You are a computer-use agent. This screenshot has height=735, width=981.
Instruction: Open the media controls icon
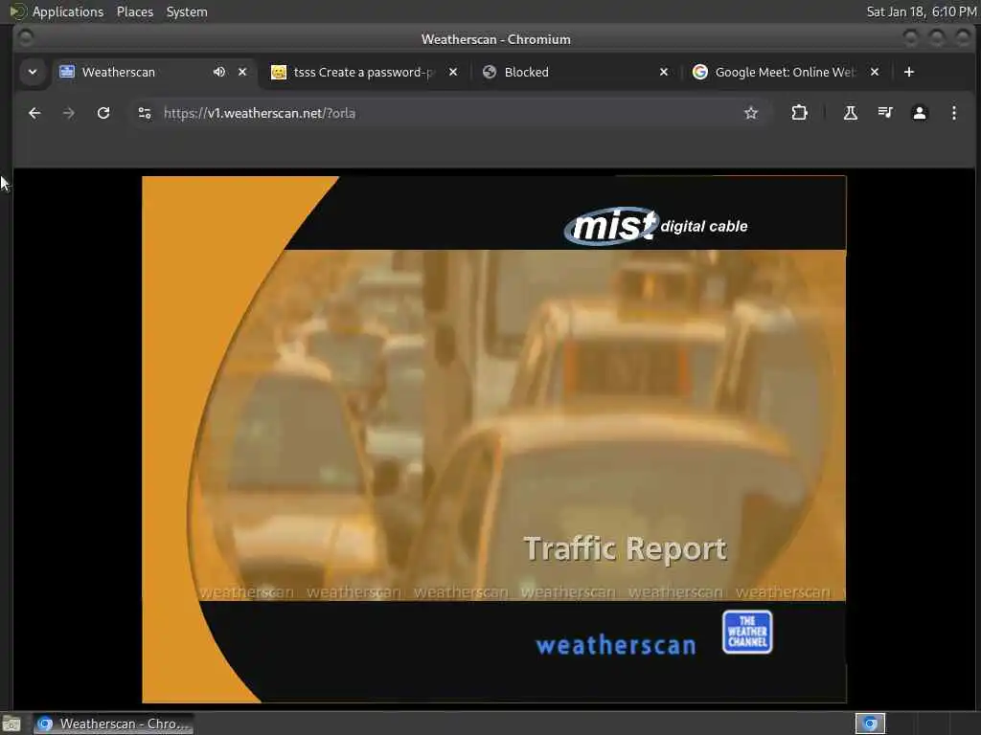[884, 113]
